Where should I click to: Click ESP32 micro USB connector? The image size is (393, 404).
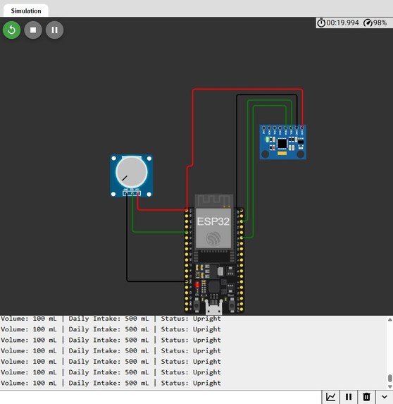214,307
